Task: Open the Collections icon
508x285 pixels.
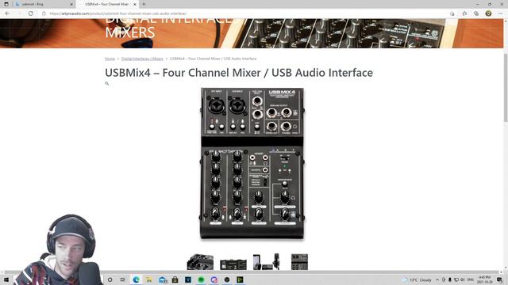Action: click(476, 13)
